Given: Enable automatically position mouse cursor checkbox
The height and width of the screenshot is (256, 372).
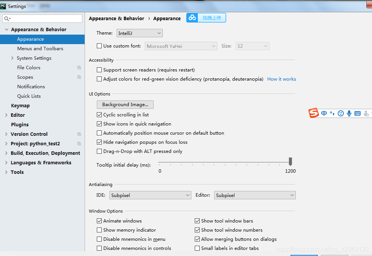Looking at the screenshot, I should 99,133.
